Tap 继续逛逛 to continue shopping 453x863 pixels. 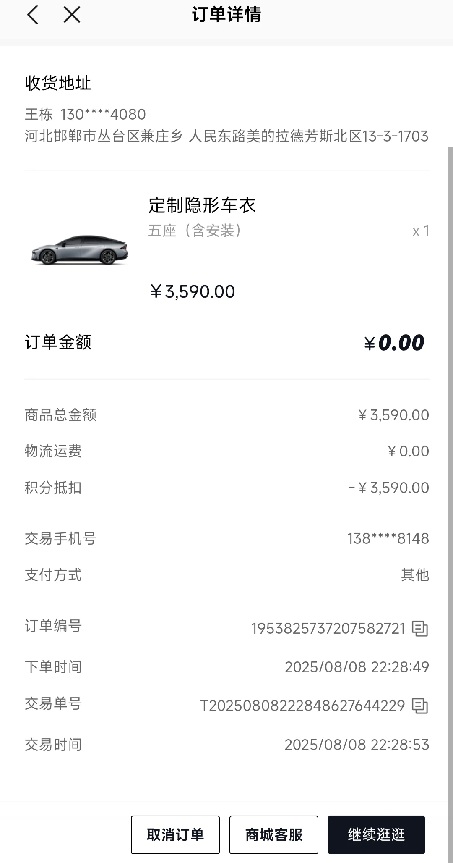pos(376,834)
